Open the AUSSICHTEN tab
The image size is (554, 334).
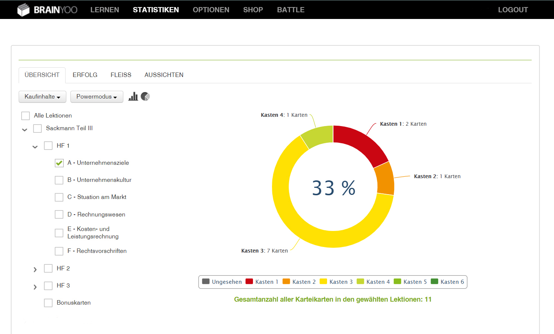tap(164, 75)
